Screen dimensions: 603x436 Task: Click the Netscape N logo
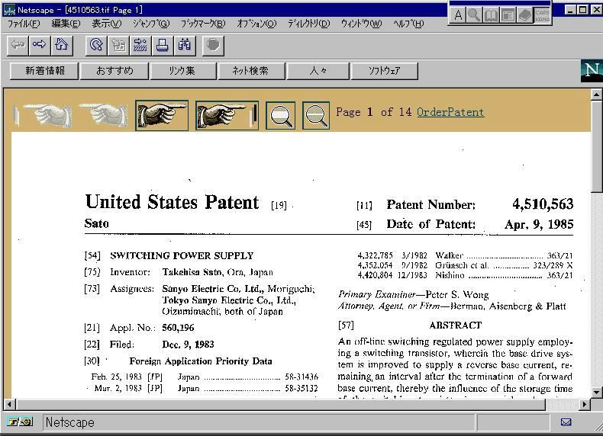click(592, 71)
